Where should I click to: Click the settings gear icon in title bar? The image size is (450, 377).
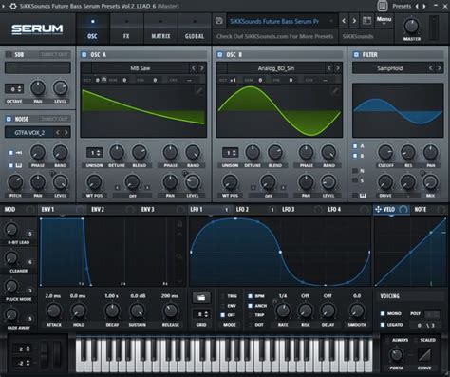click(13, 6)
